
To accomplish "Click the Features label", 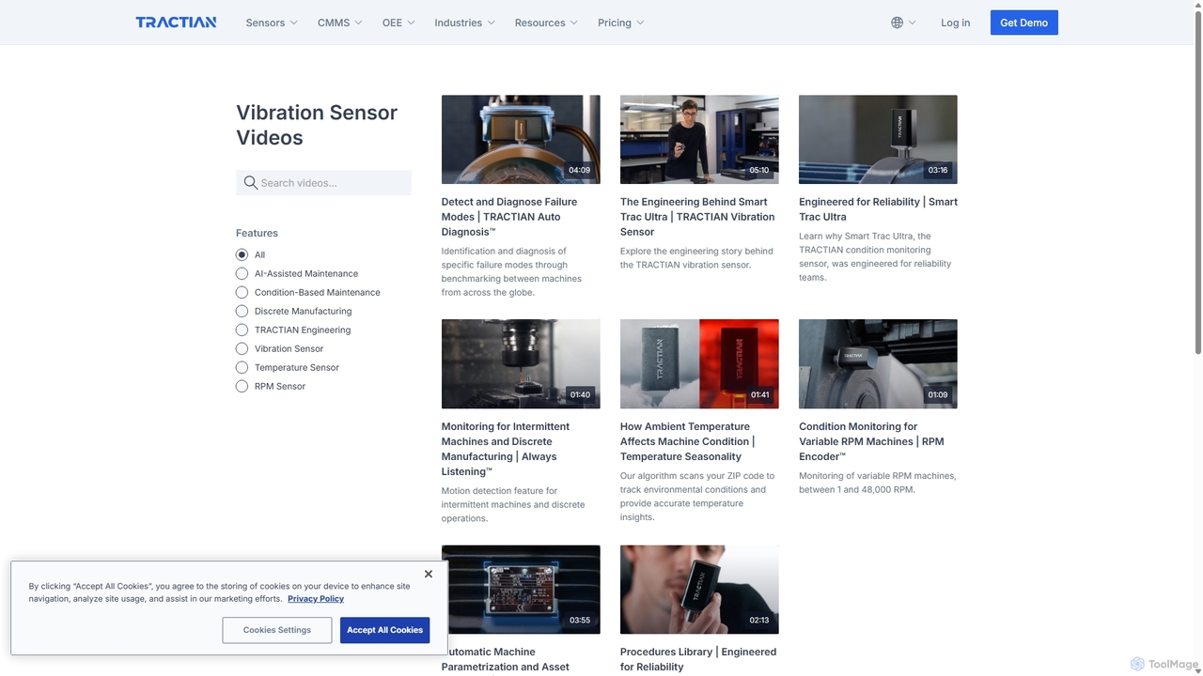I will tap(257, 233).
